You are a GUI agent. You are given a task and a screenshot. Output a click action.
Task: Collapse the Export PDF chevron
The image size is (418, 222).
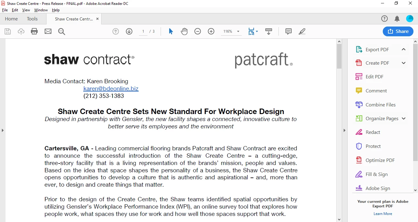(x=404, y=49)
